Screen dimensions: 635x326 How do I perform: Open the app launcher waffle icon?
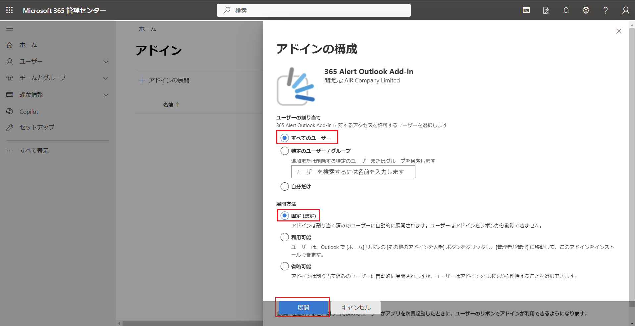(x=9, y=10)
